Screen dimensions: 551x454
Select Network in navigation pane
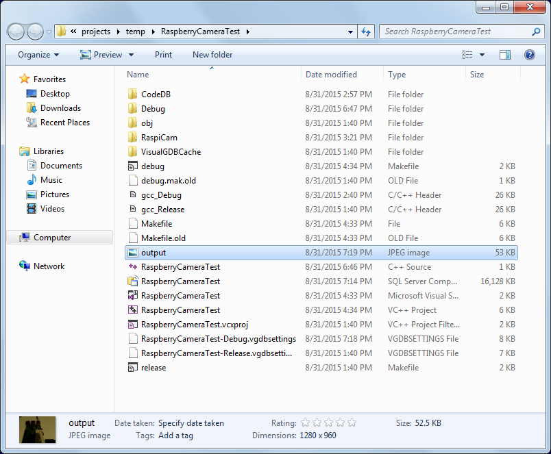coord(49,266)
